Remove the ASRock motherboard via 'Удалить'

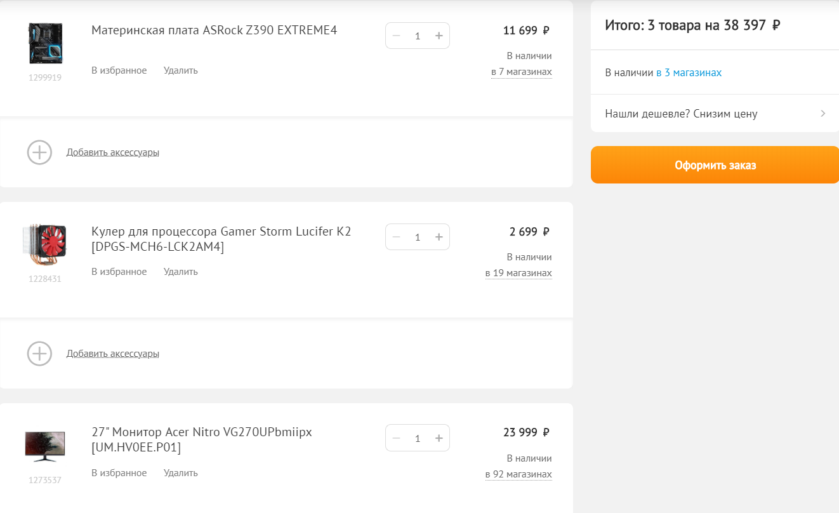point(181,70)
